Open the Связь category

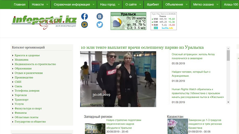coord(18,86)
